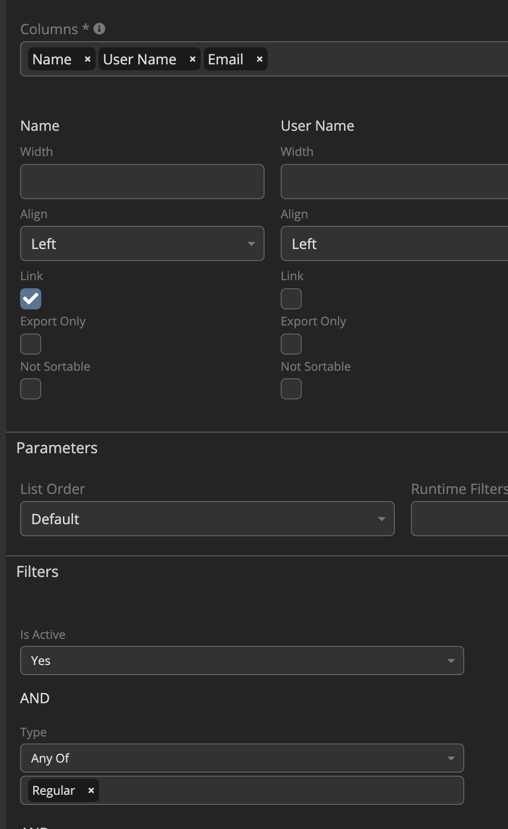The width and height of the screenshot is (508, 829).
Task: Check Not Sortable for Name column
Action: click(x=31, y=389)
